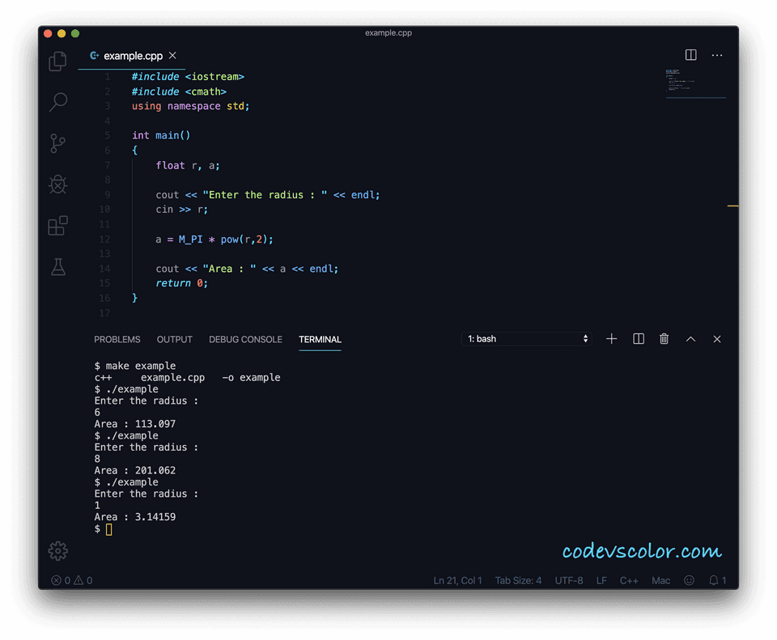Open a new terminal with the plus icon

coord(611,339)
